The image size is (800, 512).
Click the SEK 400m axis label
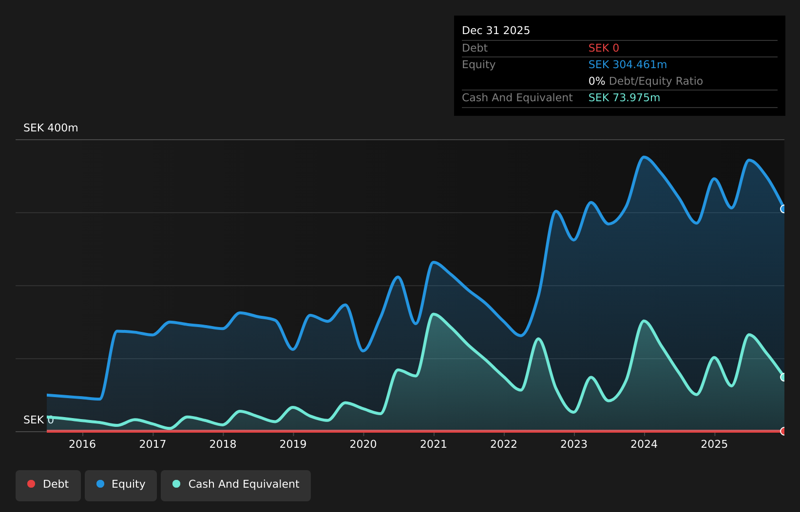51,128
